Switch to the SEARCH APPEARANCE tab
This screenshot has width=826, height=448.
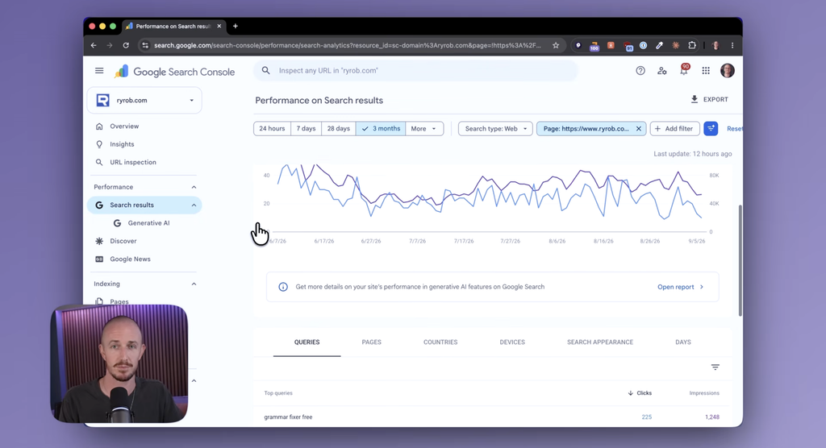tap(600, 342)
